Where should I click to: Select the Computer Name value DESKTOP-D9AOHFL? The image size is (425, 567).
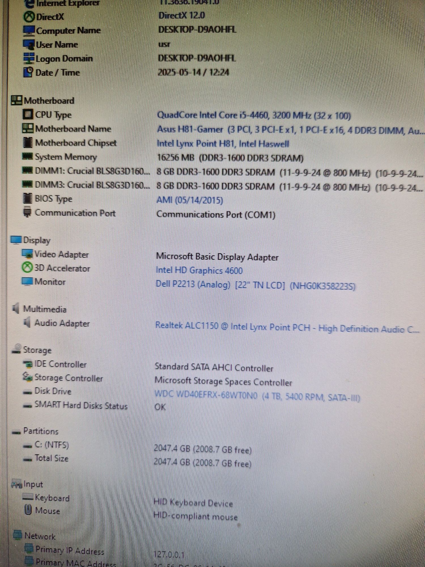pyautogui.click(x=197, y=29)
